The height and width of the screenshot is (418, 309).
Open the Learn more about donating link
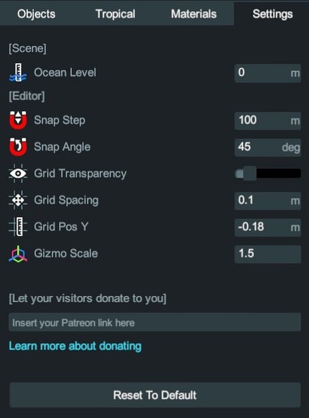(x=75, y=346)
